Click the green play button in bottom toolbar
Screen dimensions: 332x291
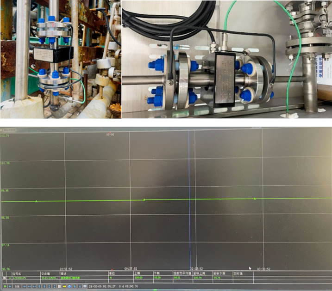[x=5, y=286]
